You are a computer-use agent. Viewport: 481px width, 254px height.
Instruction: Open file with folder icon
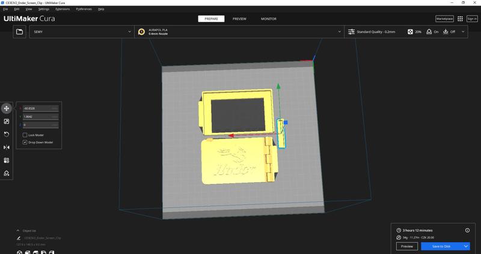click(x=19, y=32)
